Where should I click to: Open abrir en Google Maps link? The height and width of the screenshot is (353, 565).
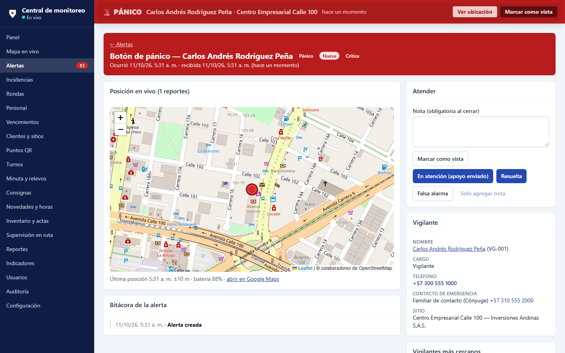click(253, 279)
